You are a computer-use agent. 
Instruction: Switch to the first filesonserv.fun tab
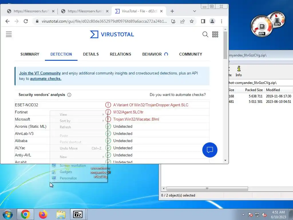[x=31, y=11]
